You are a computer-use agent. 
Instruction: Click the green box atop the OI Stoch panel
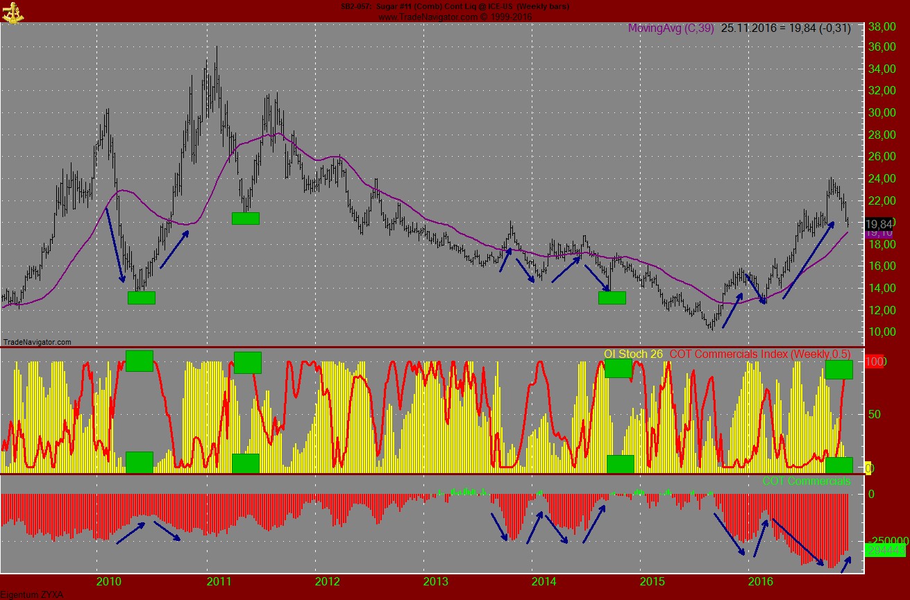pyautogui.click(x=140, y=361)
